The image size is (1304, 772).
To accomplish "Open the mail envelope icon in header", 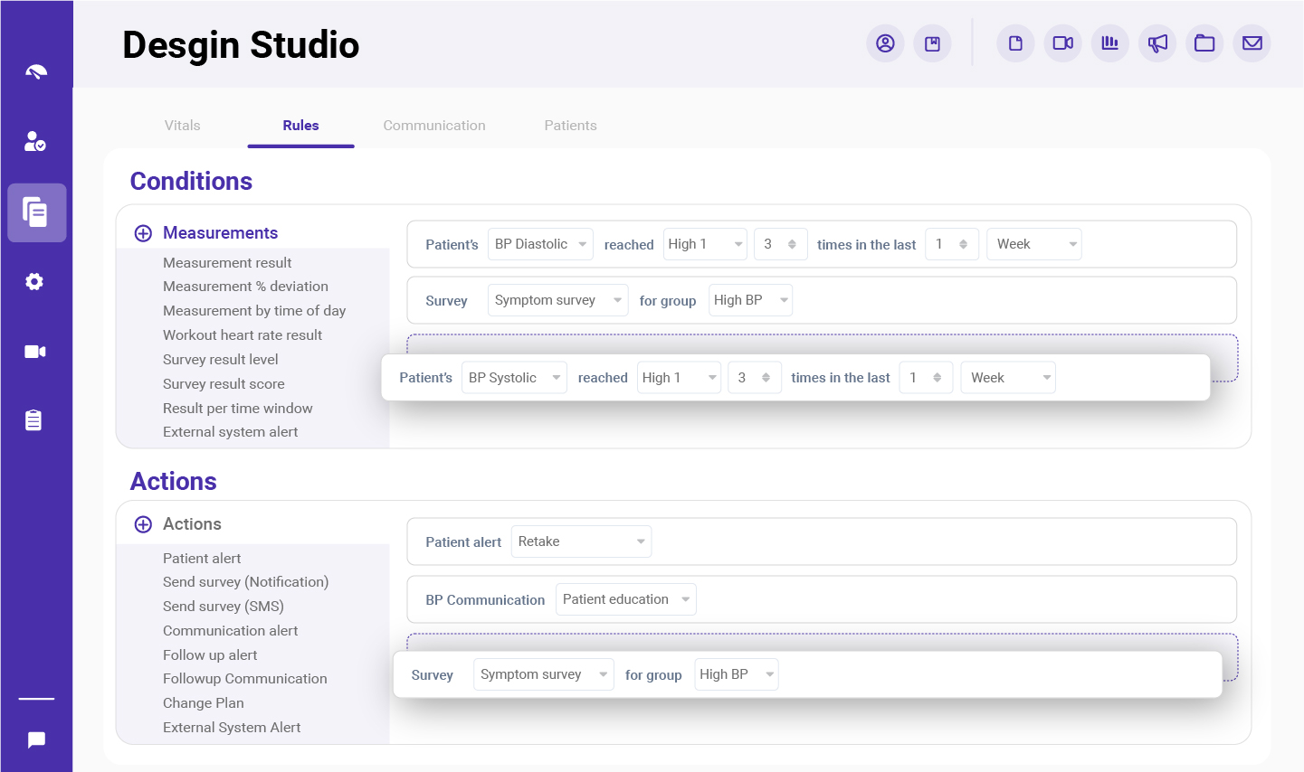I will 1252,43.
